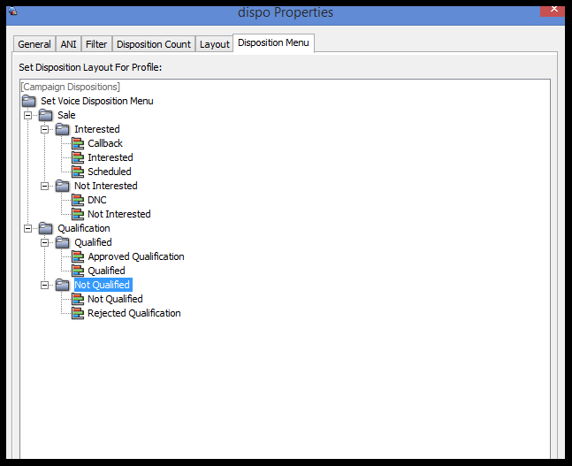Switch to the ANI tab
572x466 pixels.
[68, 44]
